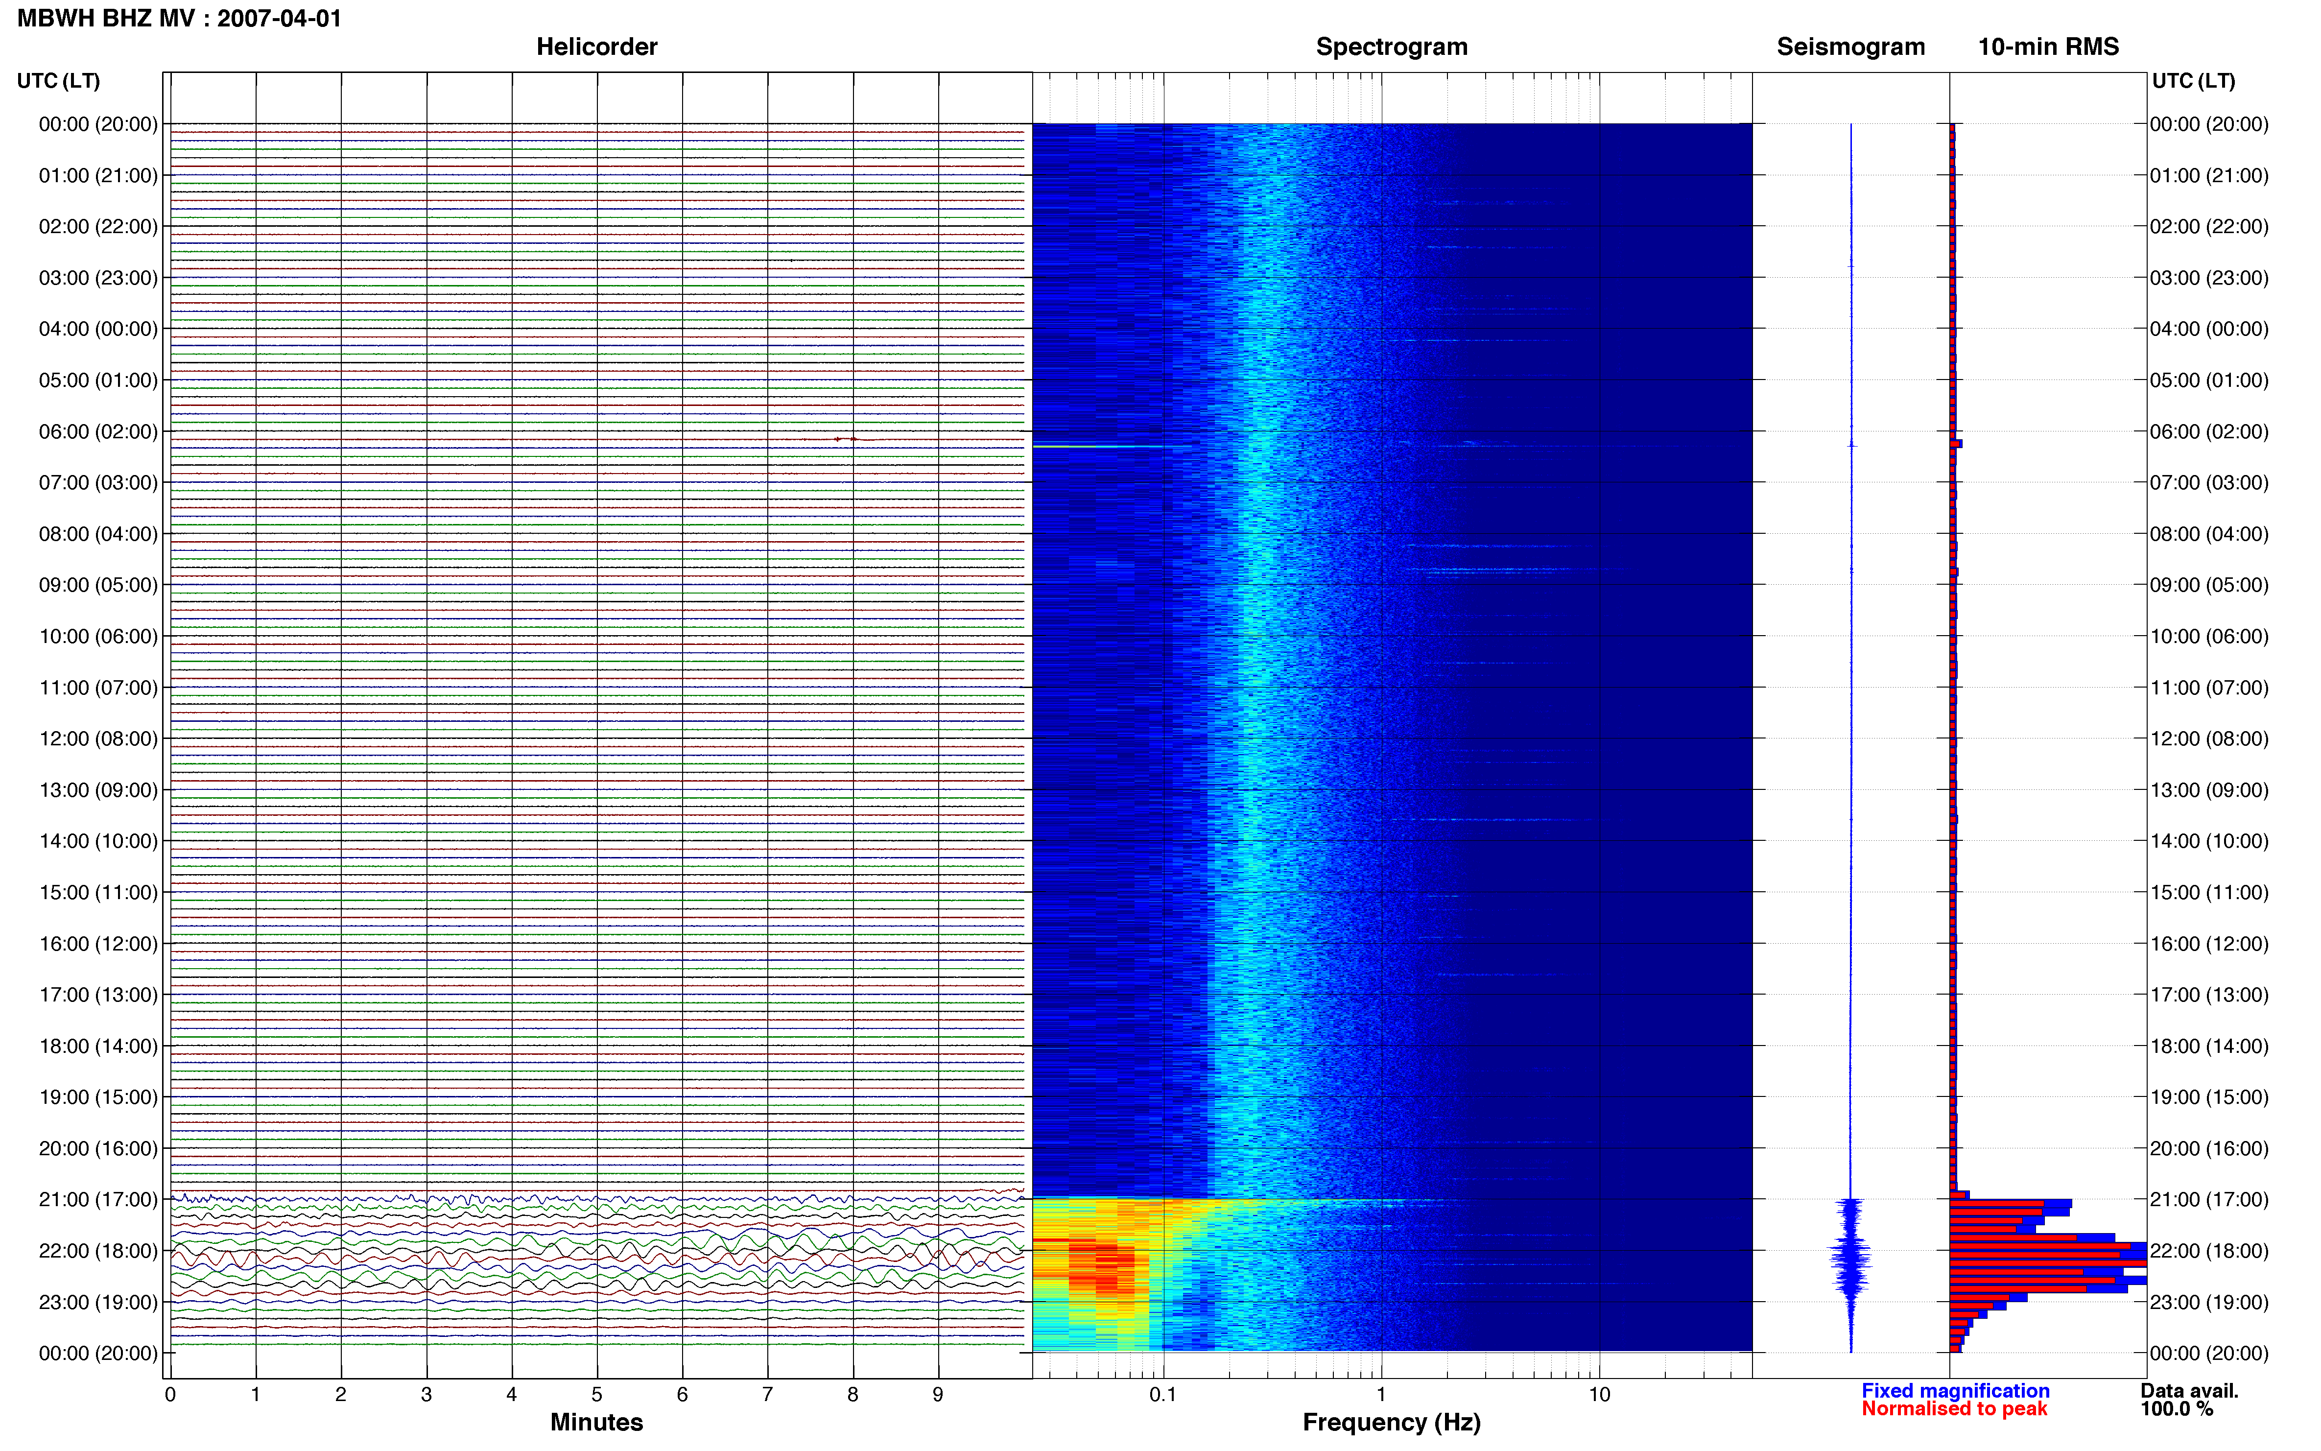Click the 'Fixed magnification' legend entry

click(1955, 1391)
